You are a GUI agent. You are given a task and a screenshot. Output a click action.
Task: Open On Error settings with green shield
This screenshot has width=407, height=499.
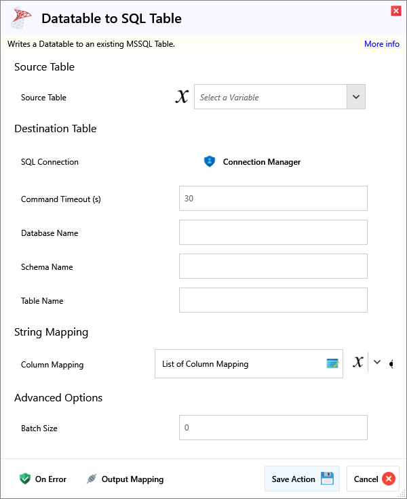point(25,479)
